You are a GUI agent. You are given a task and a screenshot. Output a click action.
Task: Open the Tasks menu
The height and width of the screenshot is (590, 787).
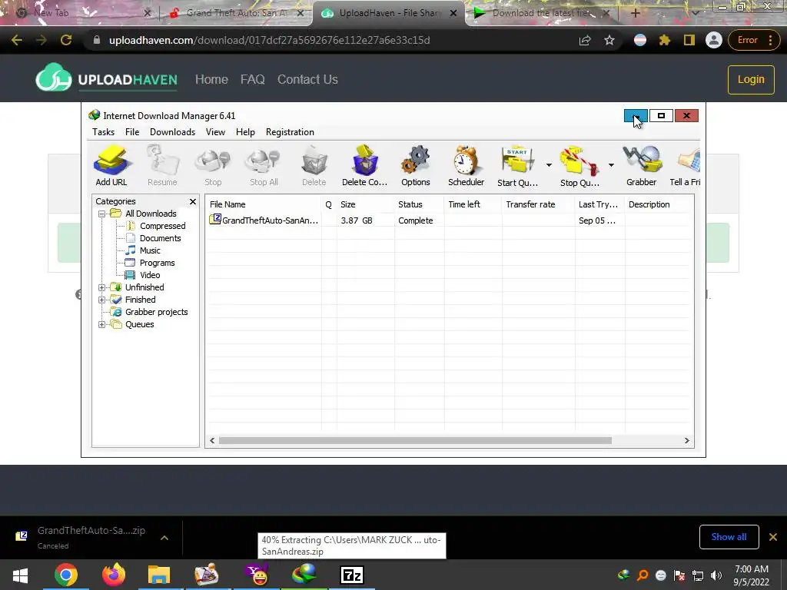click(104, 132)
